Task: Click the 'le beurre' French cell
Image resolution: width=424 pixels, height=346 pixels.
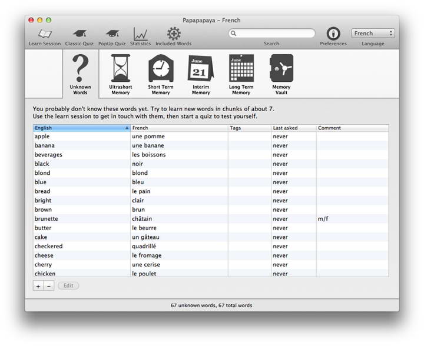Action: (179, 228)
